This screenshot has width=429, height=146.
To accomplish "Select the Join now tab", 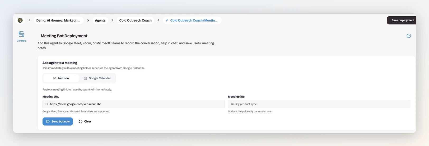I will tap(61, 78).
